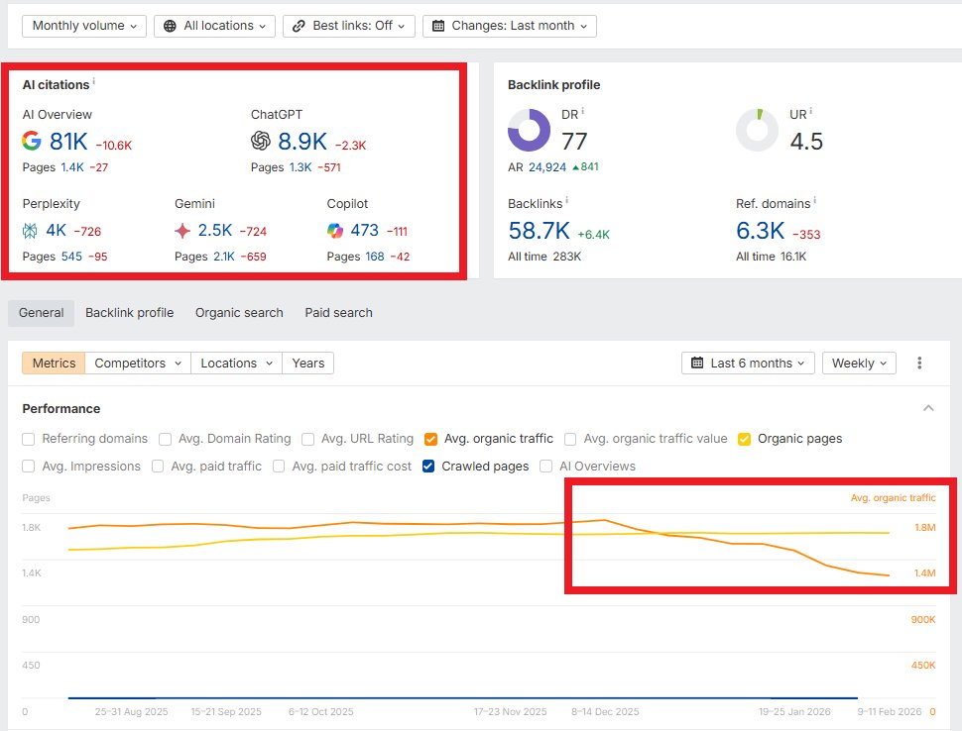The image size is (962, 731).
Task: Click the info icon next to UR
Action: (810, 111)
